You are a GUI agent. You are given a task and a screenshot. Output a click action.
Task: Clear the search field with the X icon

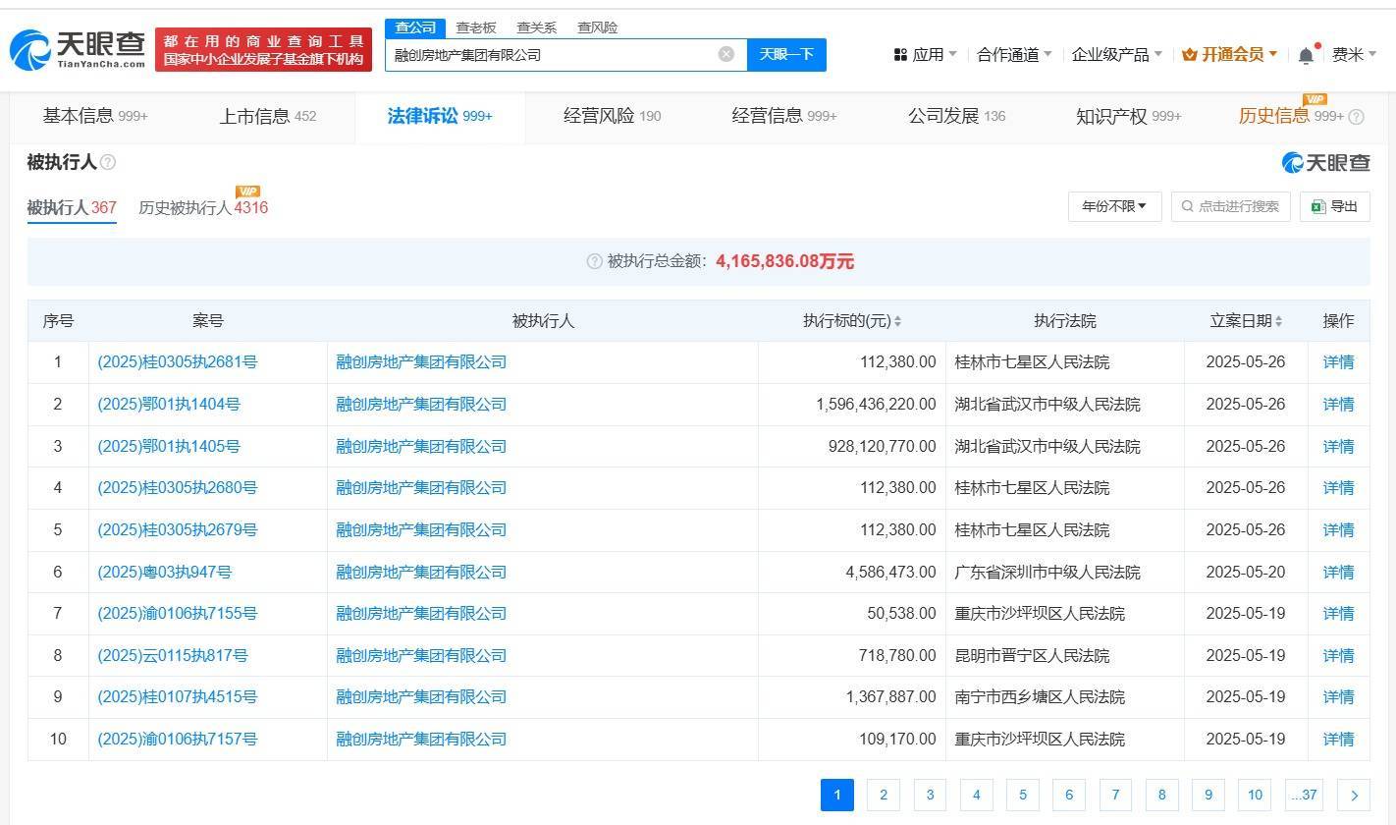point(725,54)
